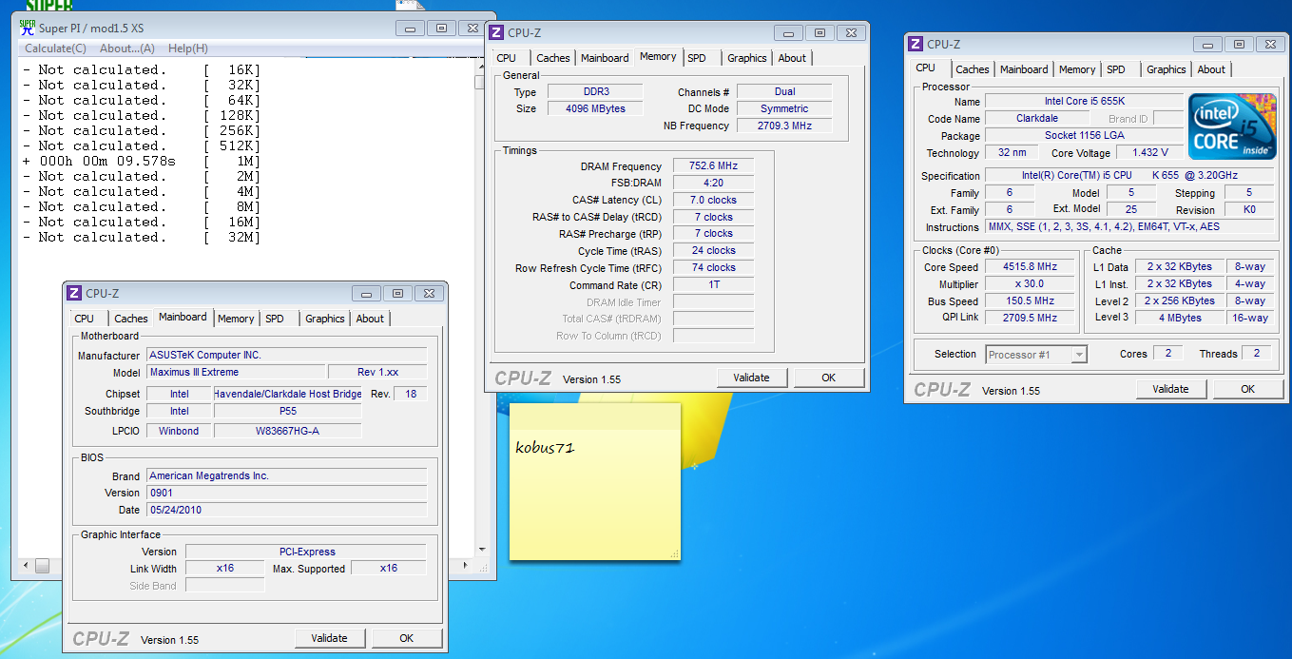Maximize the Super PI window
This screenshot has height=659, width=1292.
441,28
